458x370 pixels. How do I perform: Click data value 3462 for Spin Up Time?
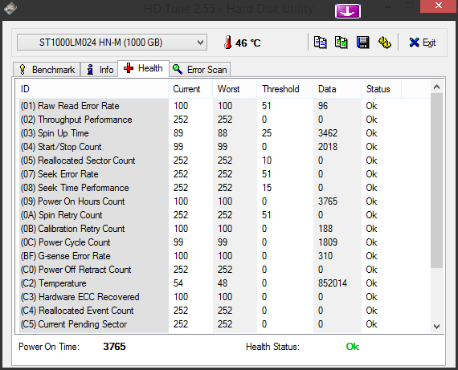click(328, 133)
